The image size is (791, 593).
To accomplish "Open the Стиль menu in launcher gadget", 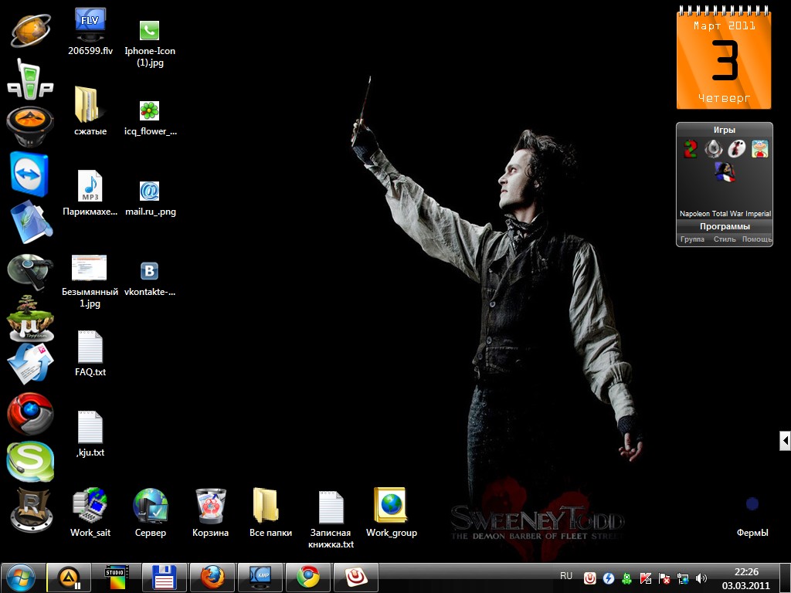I will point(725,239).
